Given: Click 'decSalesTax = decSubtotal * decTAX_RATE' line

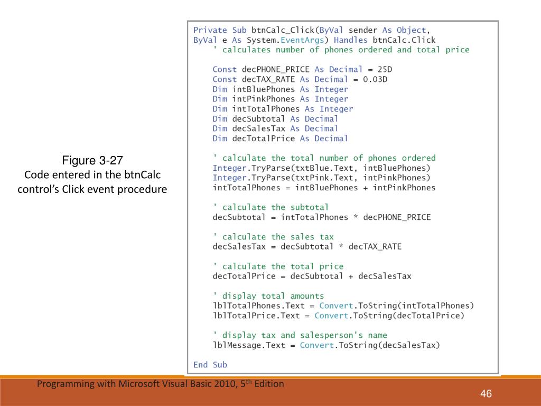Looking at the screenshot, I should point(307,246).
